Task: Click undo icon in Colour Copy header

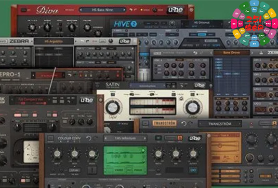Action: [x=89, y=138]
